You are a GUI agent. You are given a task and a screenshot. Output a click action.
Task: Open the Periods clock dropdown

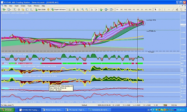(x=107, y=10)
